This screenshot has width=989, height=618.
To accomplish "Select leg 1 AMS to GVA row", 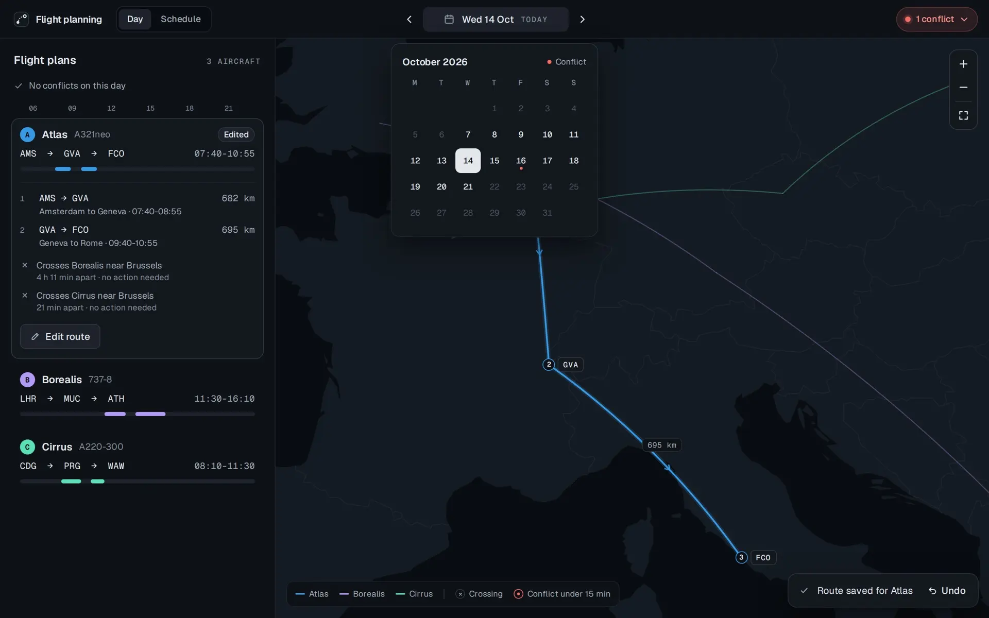I will pos(137,204).
